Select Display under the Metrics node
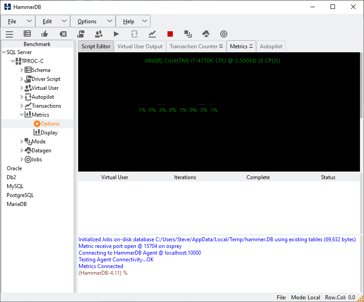 (x=49, y=133)
